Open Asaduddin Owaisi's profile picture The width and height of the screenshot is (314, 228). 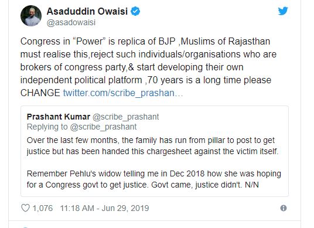coord(31,16)
